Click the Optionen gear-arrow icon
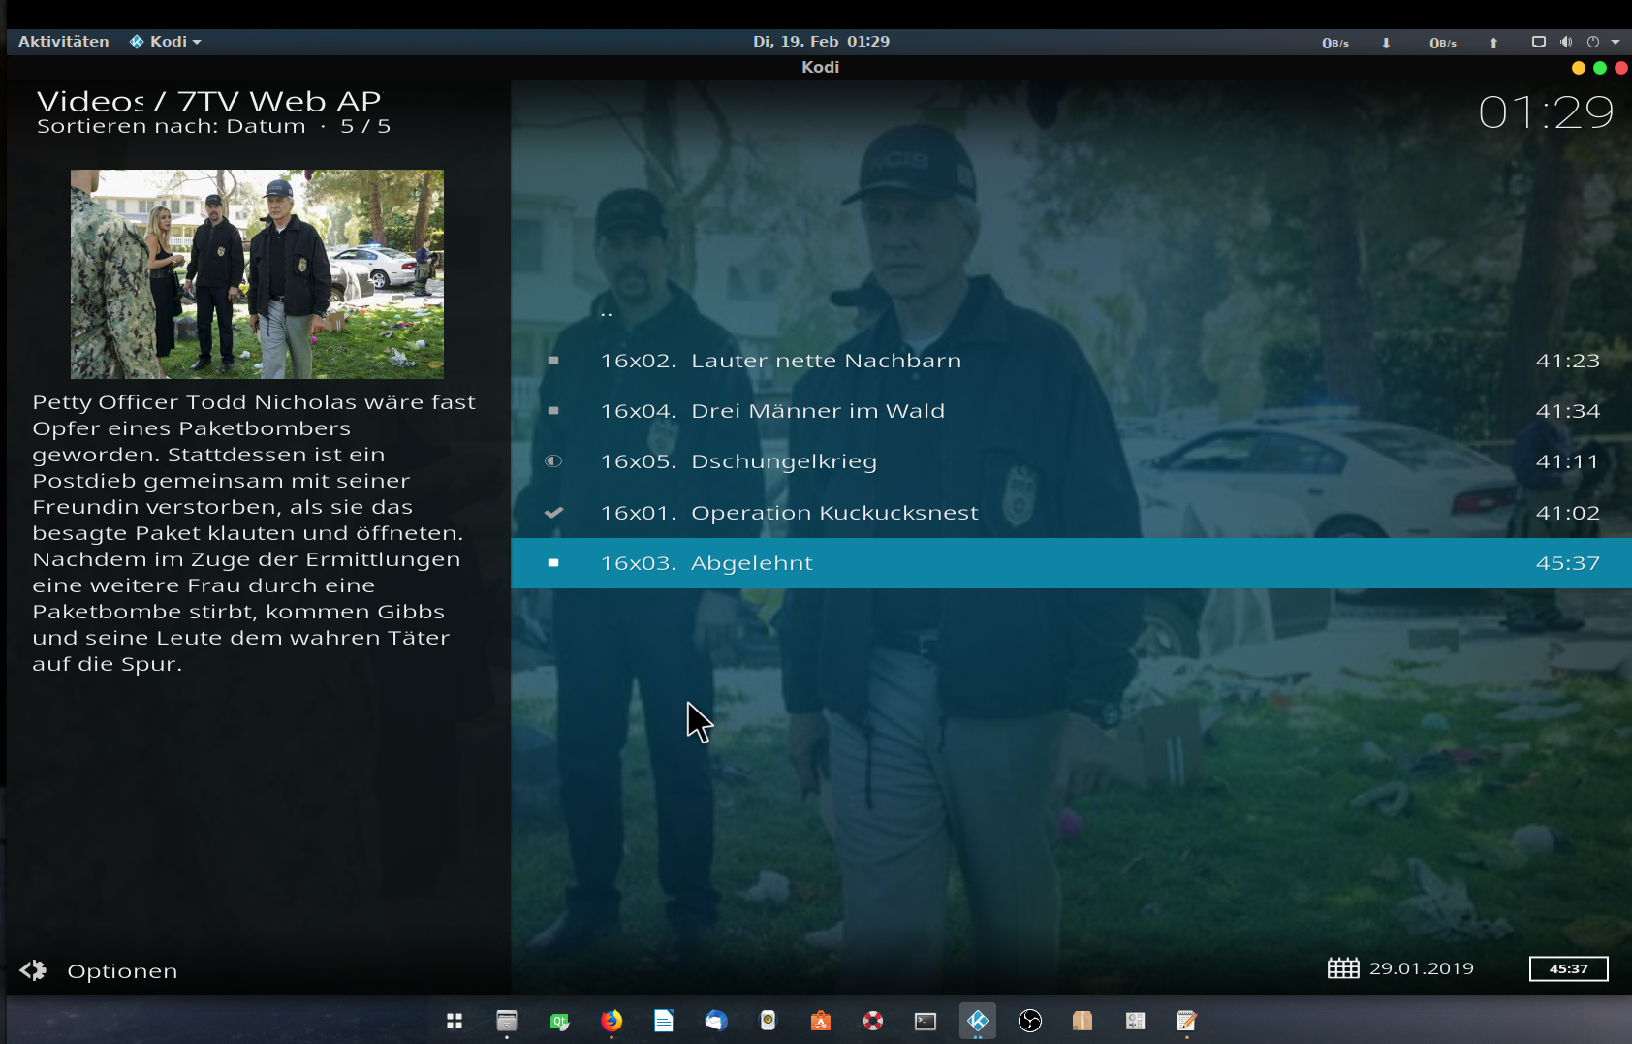 click(33, 970)
